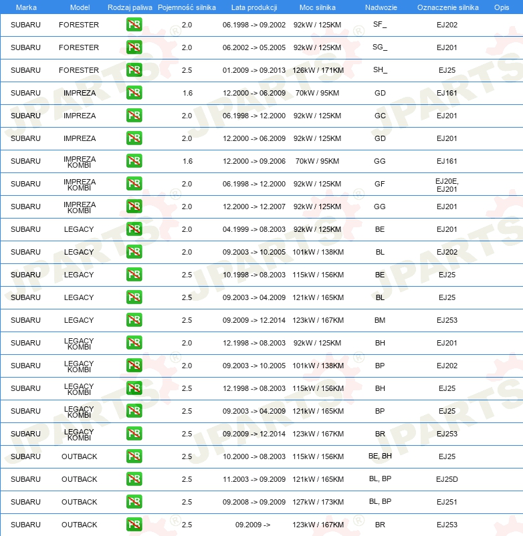The width and height of the screenshot is (523, 536).
Task: Click the fuel icon in Impreza Kombi GF row
Action: [x=134, y=184]
